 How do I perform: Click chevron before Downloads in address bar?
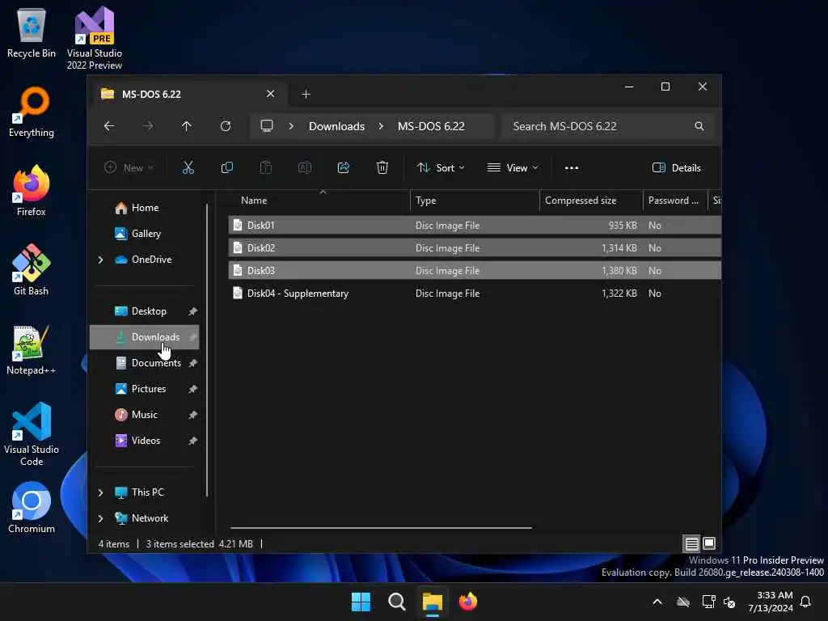coord(291,126)
